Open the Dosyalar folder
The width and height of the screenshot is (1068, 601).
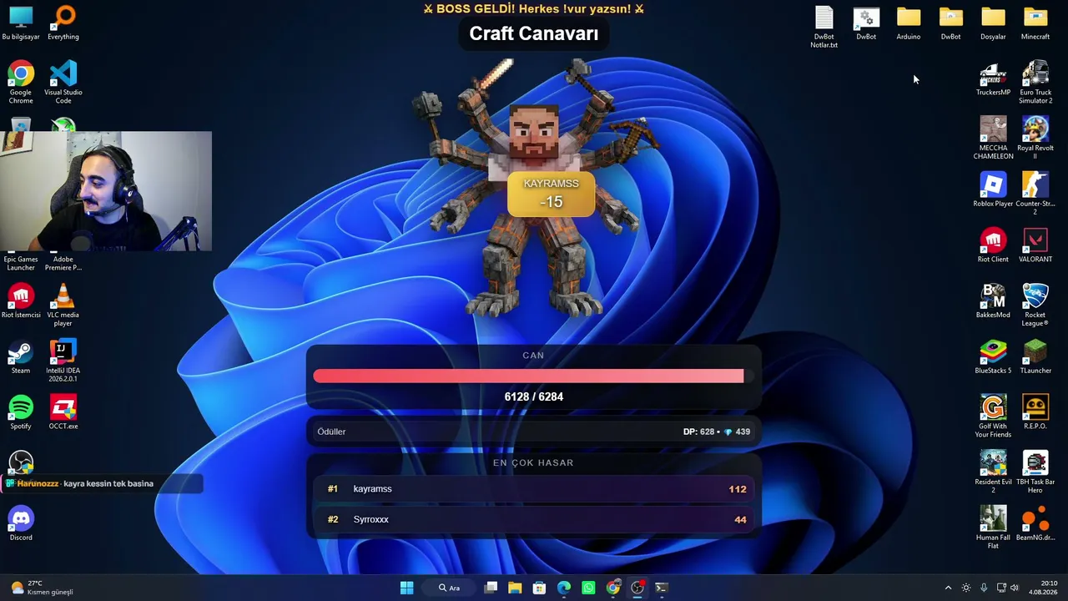[993, 23]
